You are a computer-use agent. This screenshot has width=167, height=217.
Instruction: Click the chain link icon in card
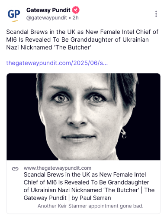[x=15, y=169]
